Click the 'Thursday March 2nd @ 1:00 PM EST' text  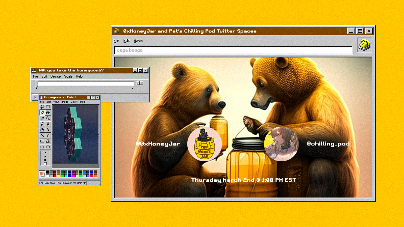[243, 180]
